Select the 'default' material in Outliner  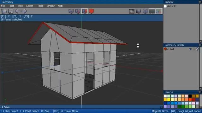(x=171, y=6)
